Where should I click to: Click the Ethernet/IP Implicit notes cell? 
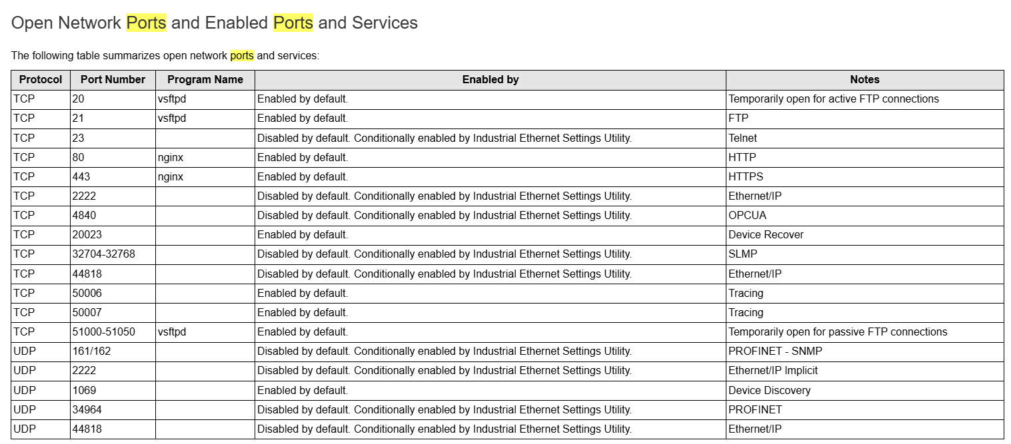[772, 371]
